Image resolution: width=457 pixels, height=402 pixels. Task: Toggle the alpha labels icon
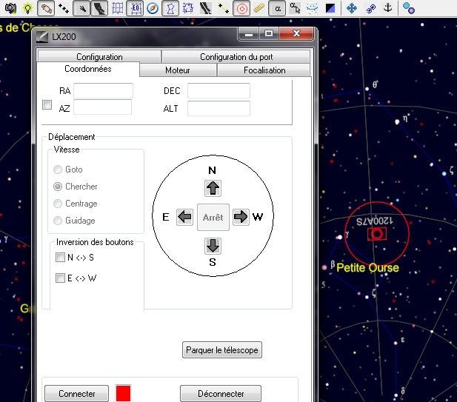(277, 8)
